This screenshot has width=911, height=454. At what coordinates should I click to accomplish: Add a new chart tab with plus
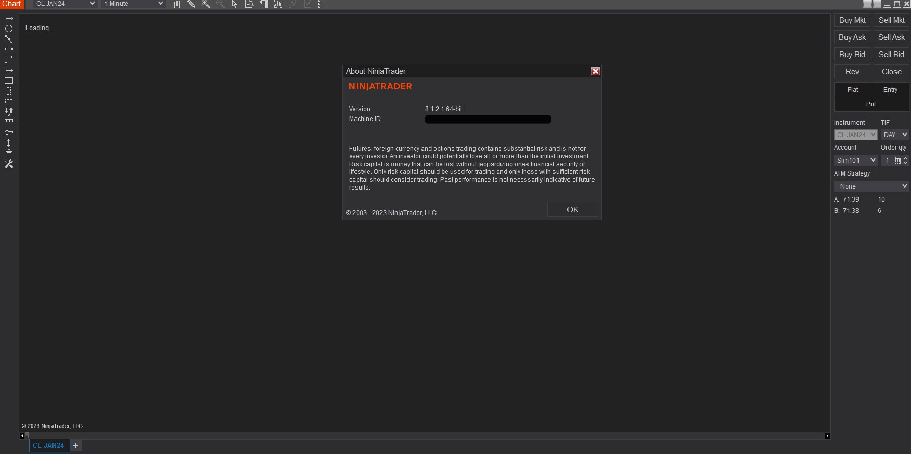[76, 446]
